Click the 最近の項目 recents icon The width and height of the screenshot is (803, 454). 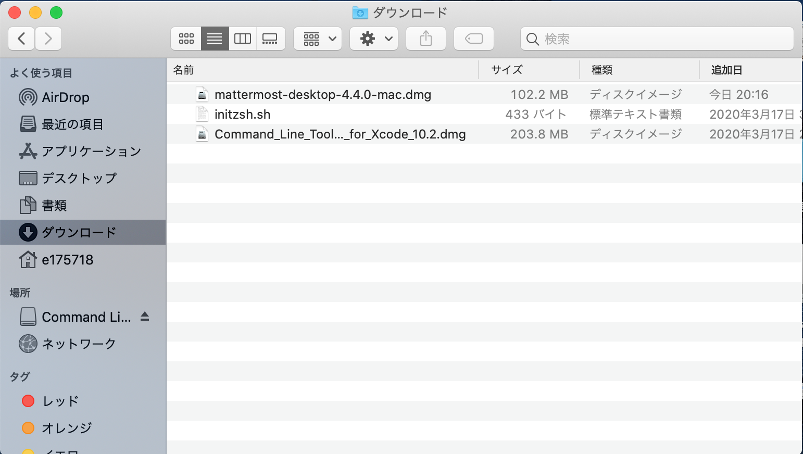(28, 124)
